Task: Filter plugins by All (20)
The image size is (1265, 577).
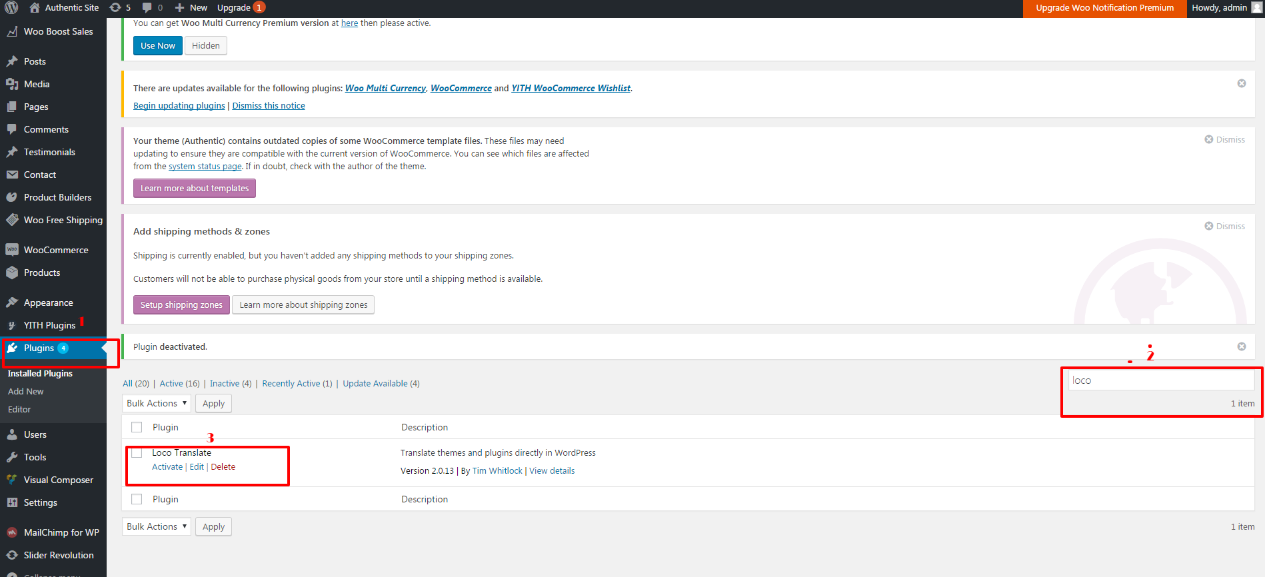Action: pos(136,383)
